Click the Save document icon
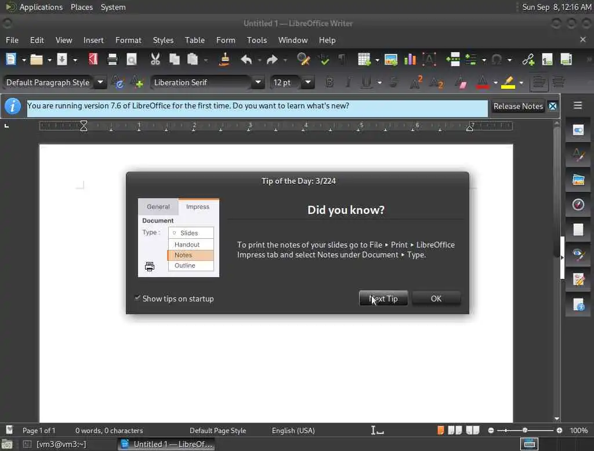Screen dimensions: 594x451 (x=61, y=60)
